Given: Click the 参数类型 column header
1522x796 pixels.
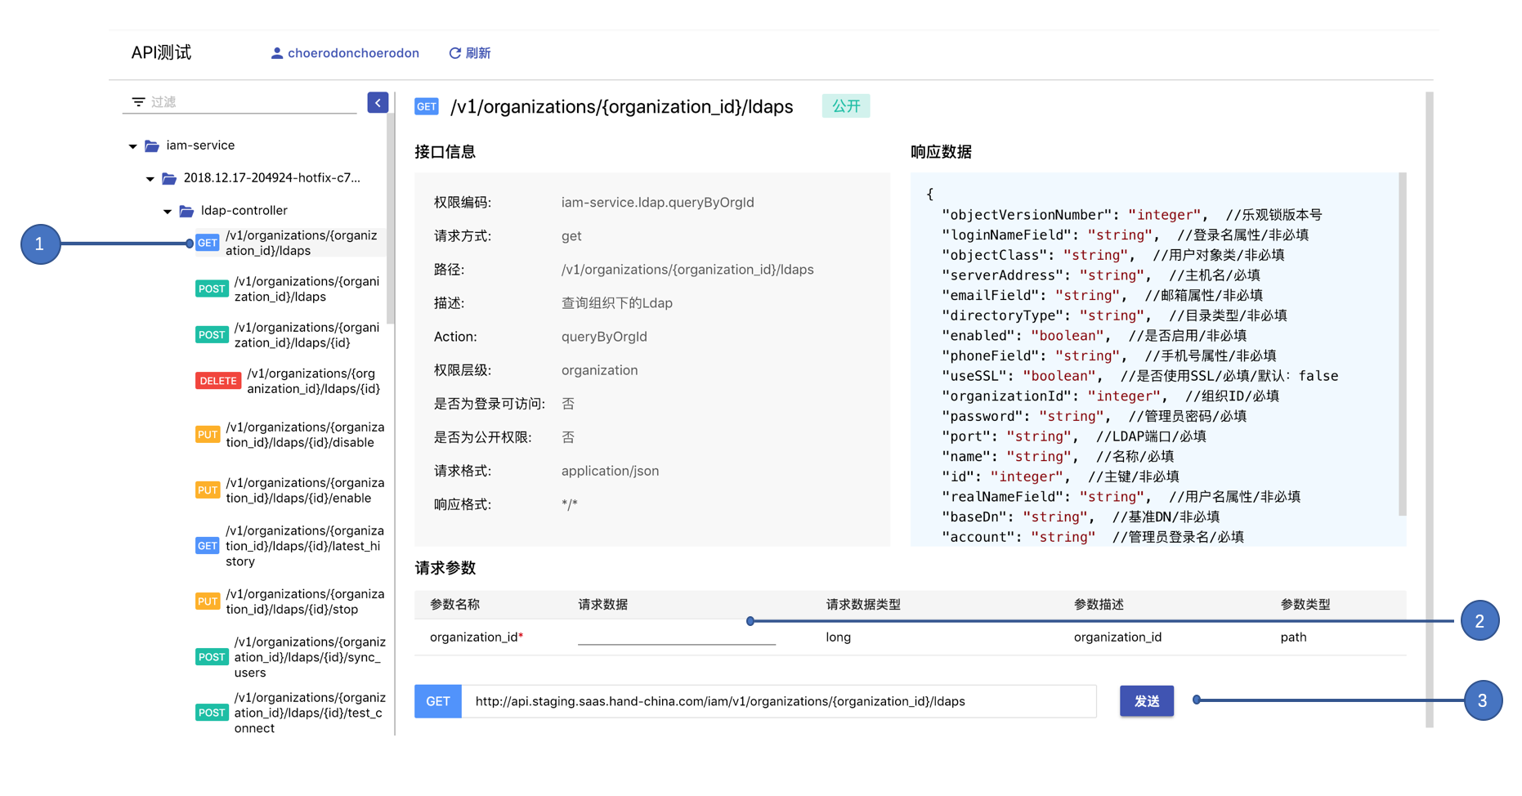Looking at the screenshot, I should [1305, 605].
